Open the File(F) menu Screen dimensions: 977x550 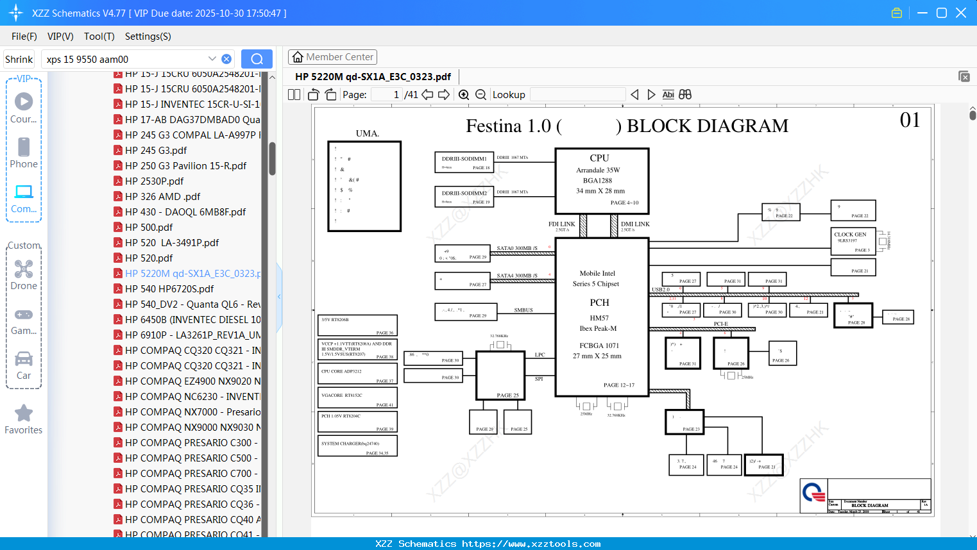click(x=24, y=37)
